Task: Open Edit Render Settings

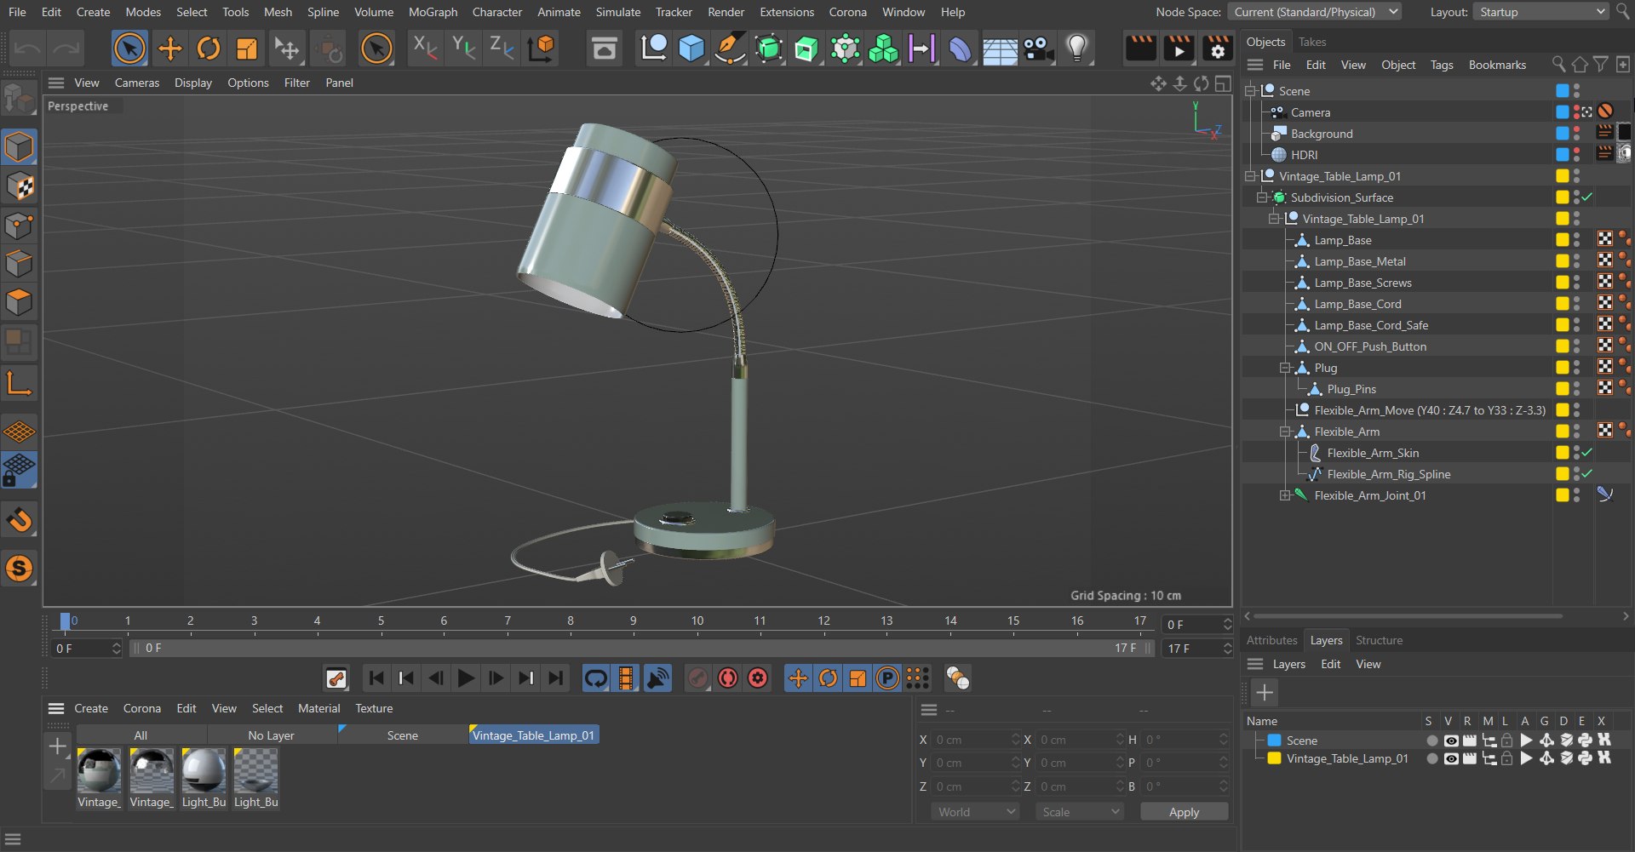Action: coord(1218,49)
